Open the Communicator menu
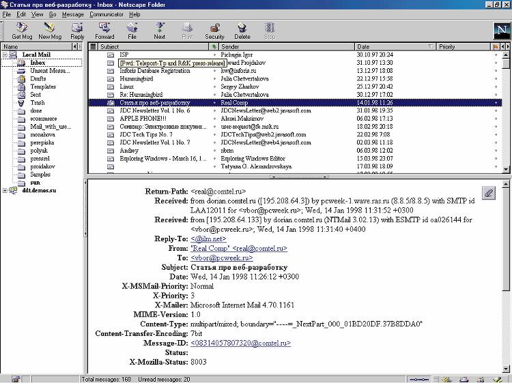The width and height of the screenshot is (512, 383). coord(106,14)
